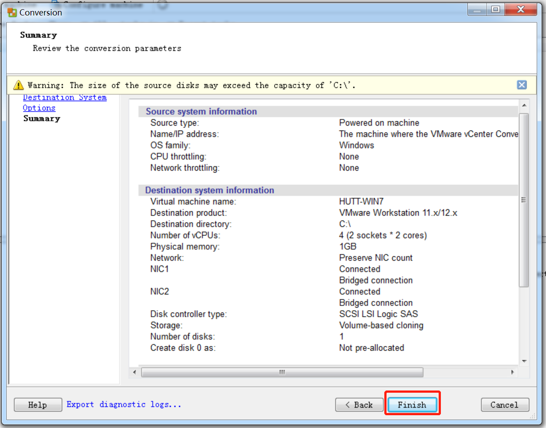Click the NIC2 label
546x428 pixels.
click(159, 291)
